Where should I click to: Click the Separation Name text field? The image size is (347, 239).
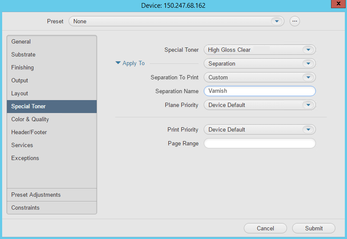pyautogui.click(x=259, y=91)
